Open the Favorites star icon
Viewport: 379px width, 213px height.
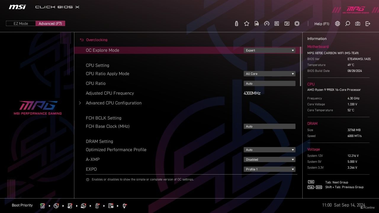coord(247,24)
